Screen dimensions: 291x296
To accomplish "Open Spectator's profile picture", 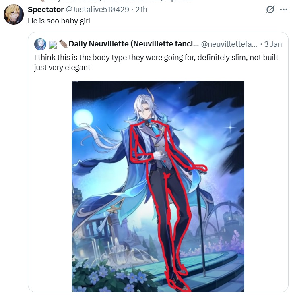I will coord(14,14).
